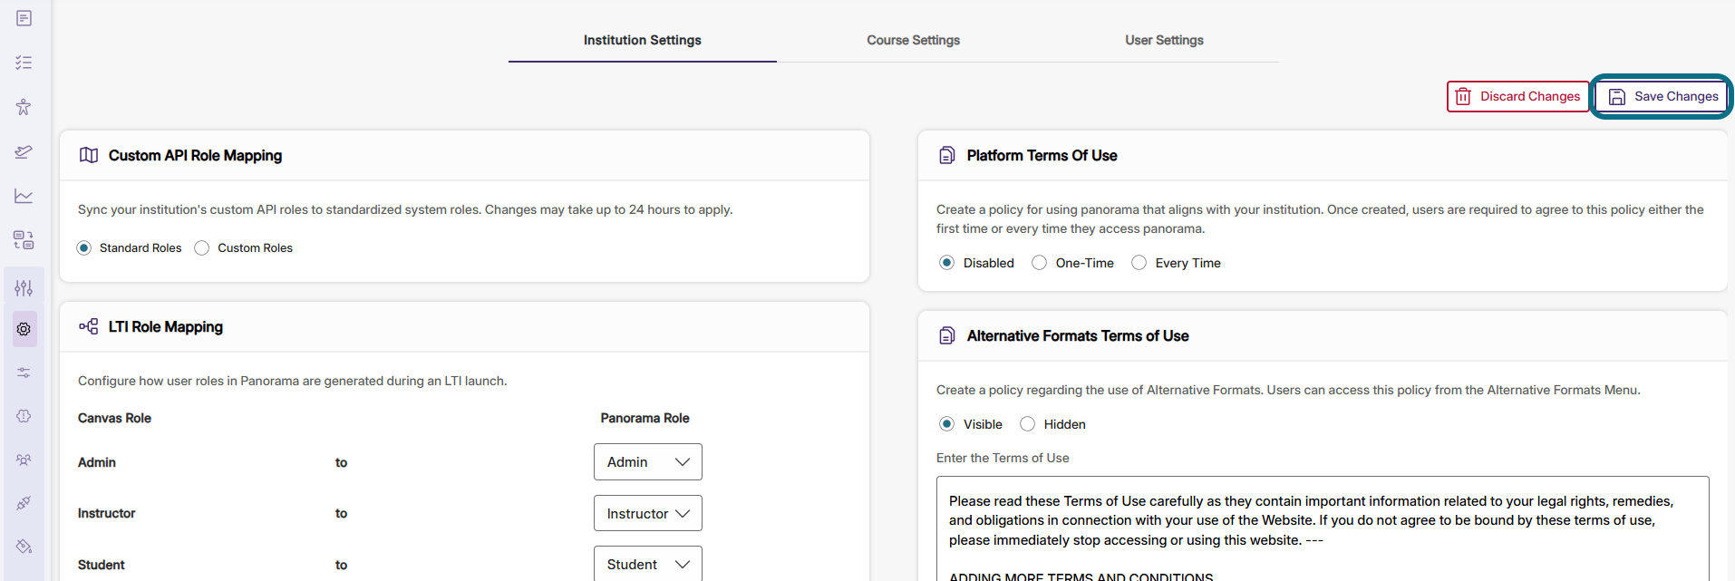Open the accessibility figure icon in sidebar

(24, 107)
